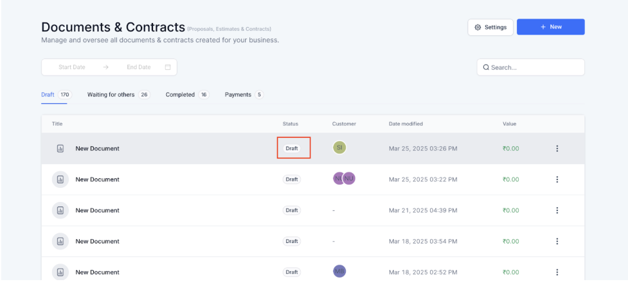Screen dimensions: 628x284
Task: Click the calendar icon in the date range field
Action: pos(168,67)
